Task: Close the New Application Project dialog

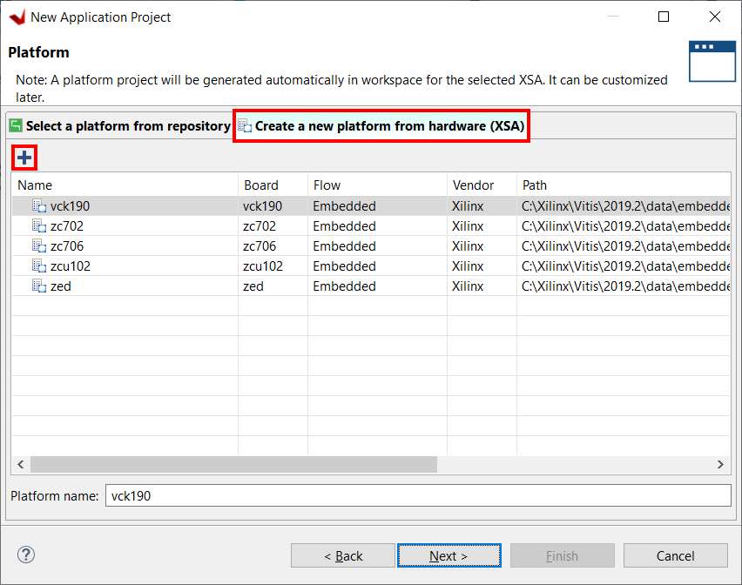Action: [x=714, y=17]
